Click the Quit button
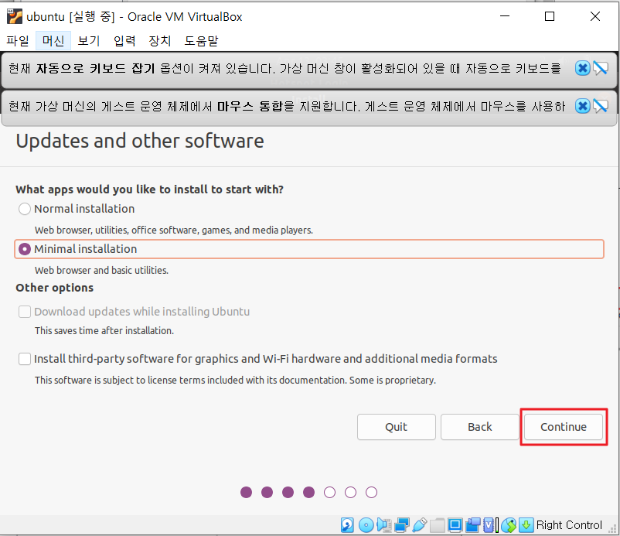This screenshot has height=536, width=620. 397,427
